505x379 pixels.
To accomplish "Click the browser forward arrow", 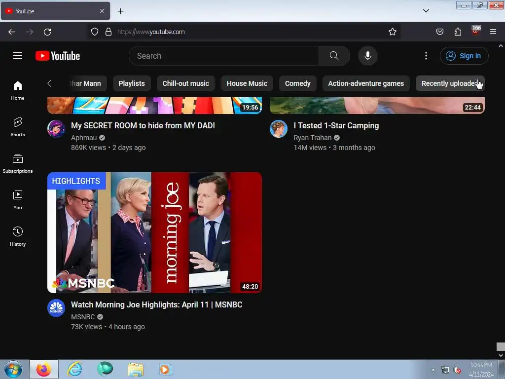I will [30, 32].
